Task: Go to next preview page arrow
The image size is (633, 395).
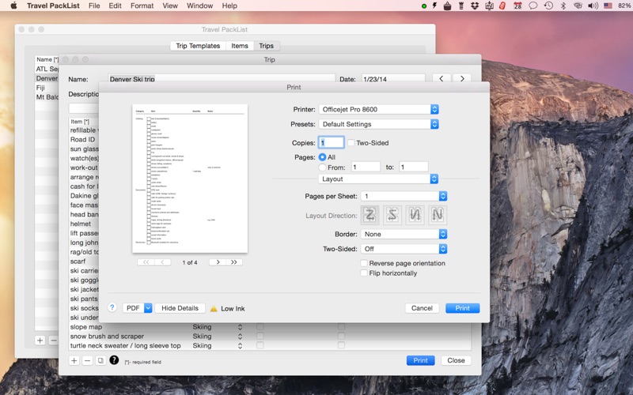Action: 218,262
